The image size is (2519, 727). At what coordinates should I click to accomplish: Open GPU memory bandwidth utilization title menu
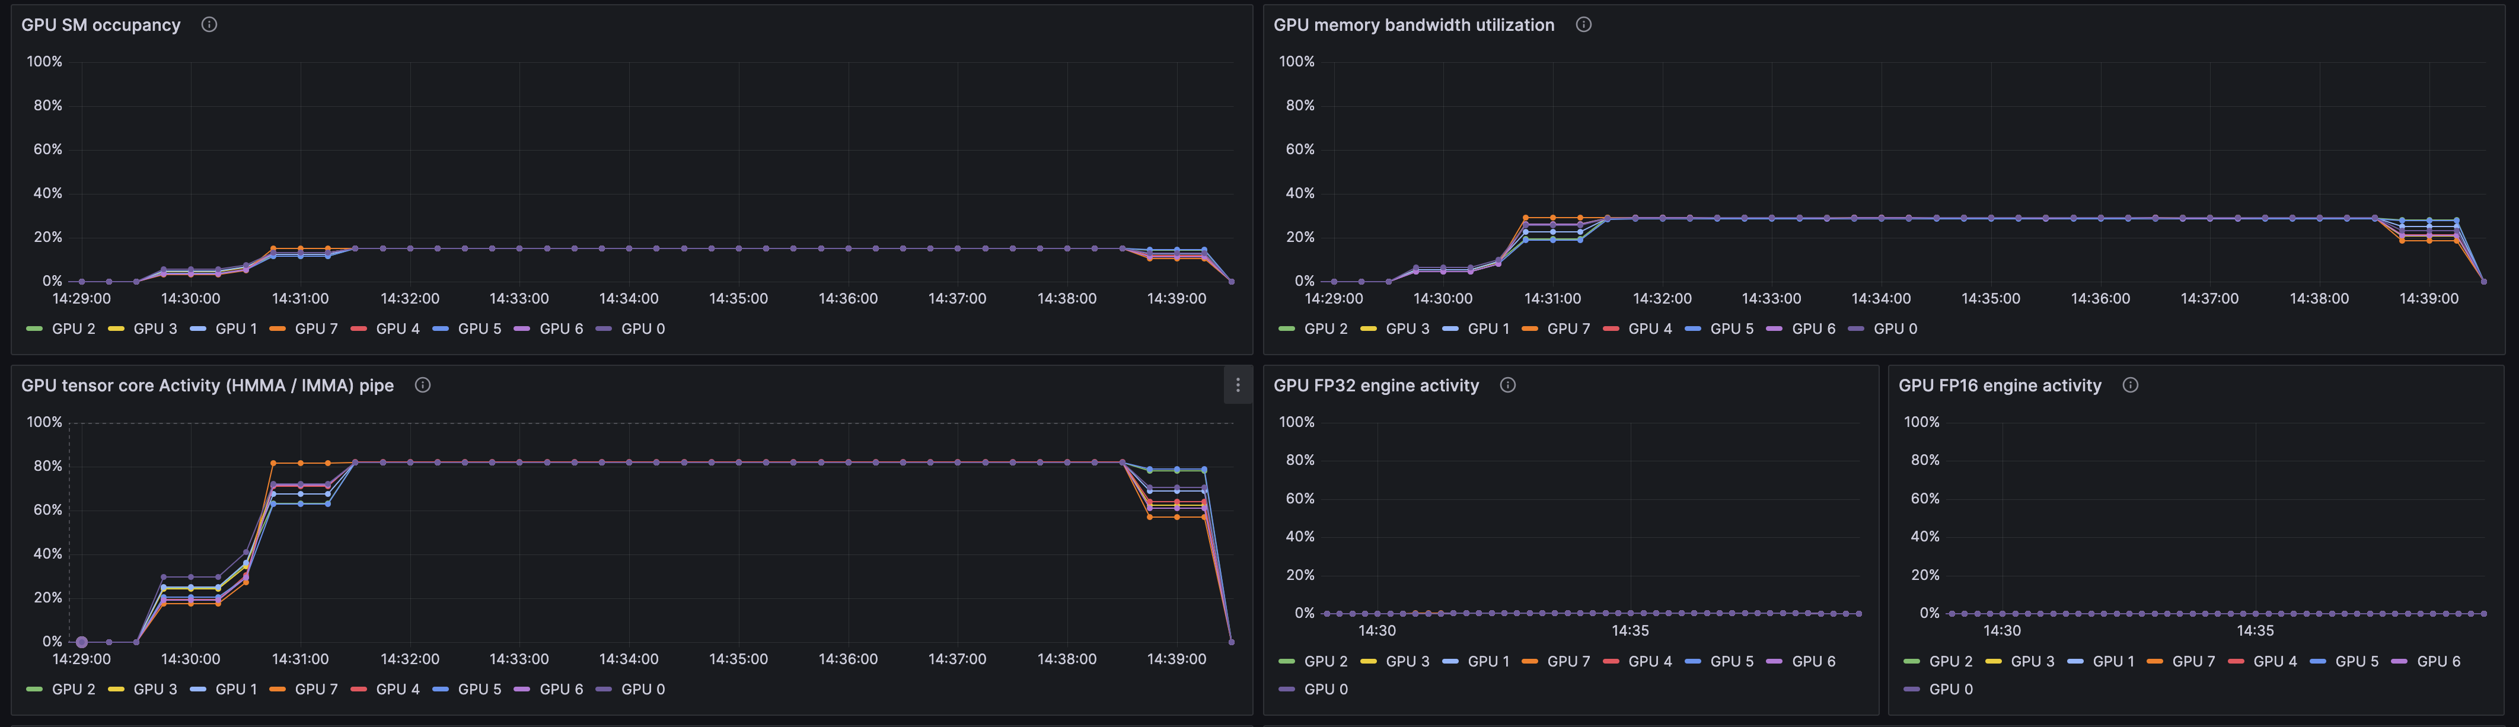click(1413, 24)
